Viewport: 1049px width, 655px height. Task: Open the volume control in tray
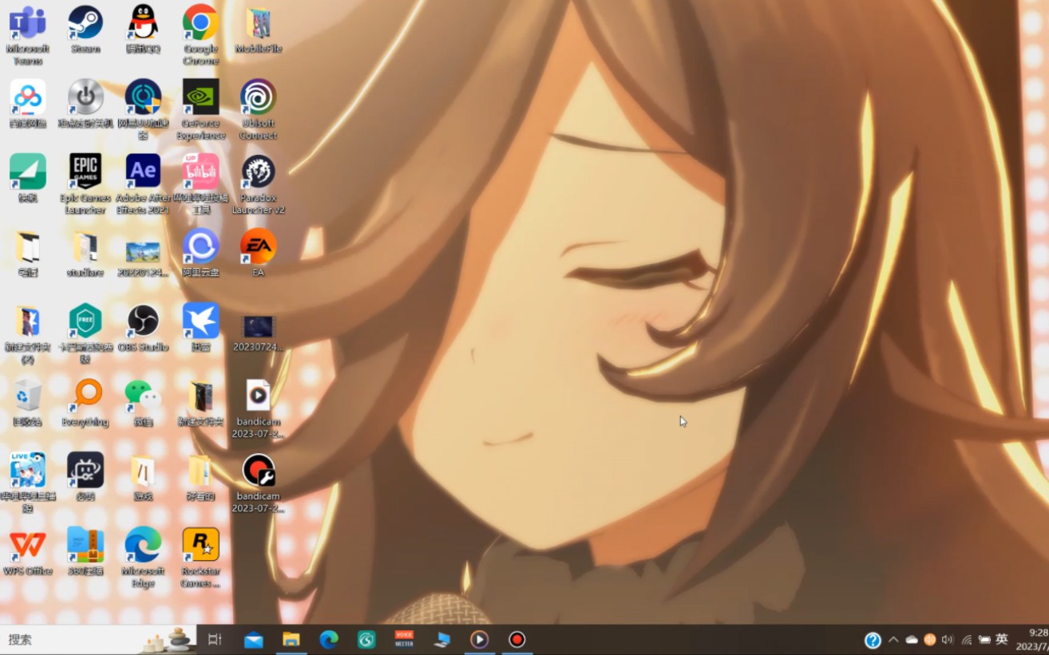click(x=948, y=640)
